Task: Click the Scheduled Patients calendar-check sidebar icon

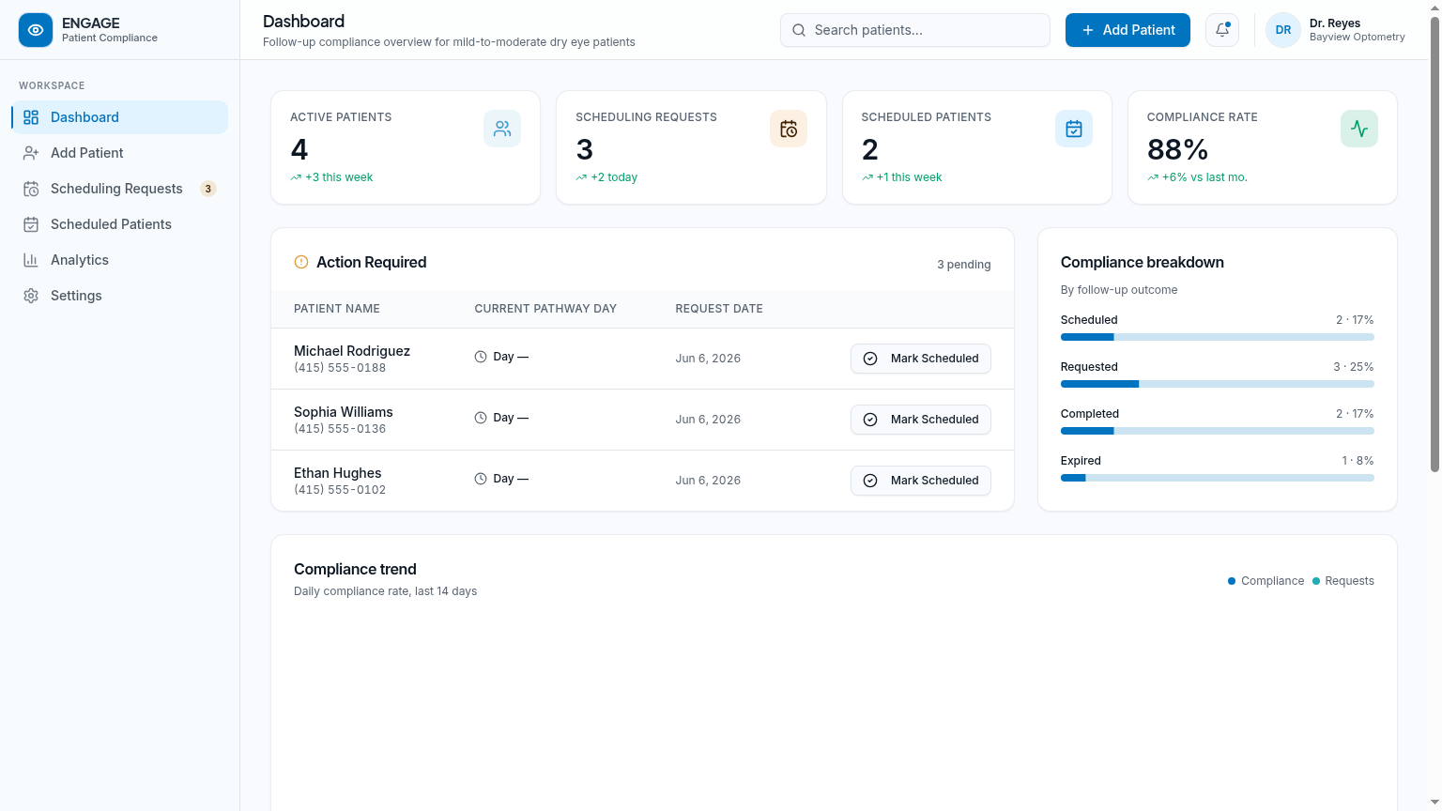Action: pyautogui.click(x=31, y=224)
